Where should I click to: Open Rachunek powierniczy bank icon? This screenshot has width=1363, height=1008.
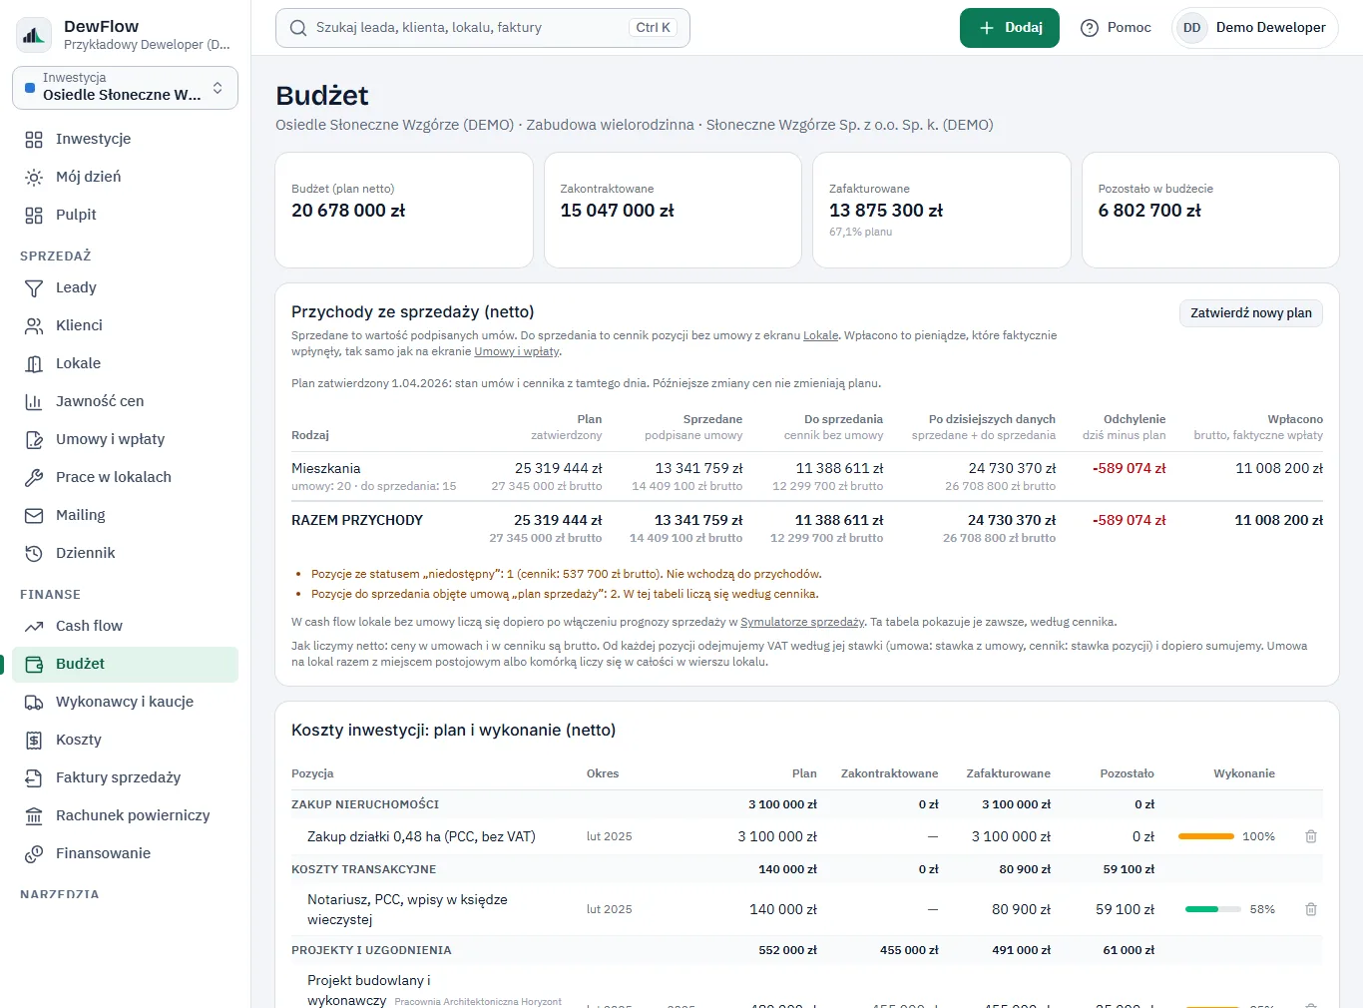click(x=34, y=815)
